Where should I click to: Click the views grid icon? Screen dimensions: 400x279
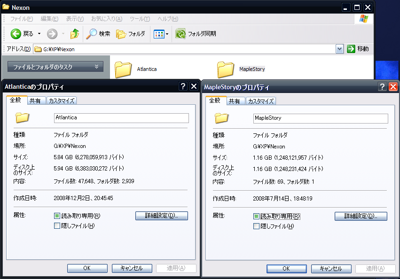pyautogui.click(x=159, y=34)
